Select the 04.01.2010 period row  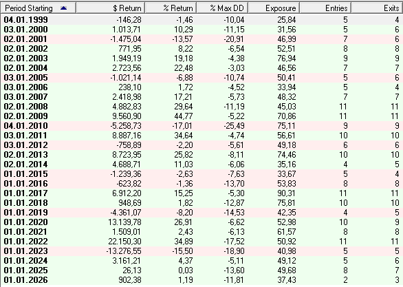(x=201, y=126)
